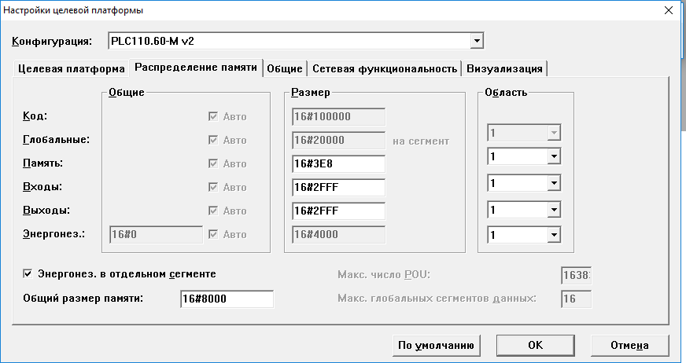Go to the Сетевая функциональность tab

[x=383, y=68]
